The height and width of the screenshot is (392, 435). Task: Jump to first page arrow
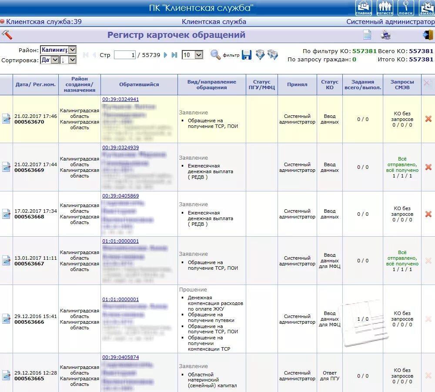[x=86, y=55]
